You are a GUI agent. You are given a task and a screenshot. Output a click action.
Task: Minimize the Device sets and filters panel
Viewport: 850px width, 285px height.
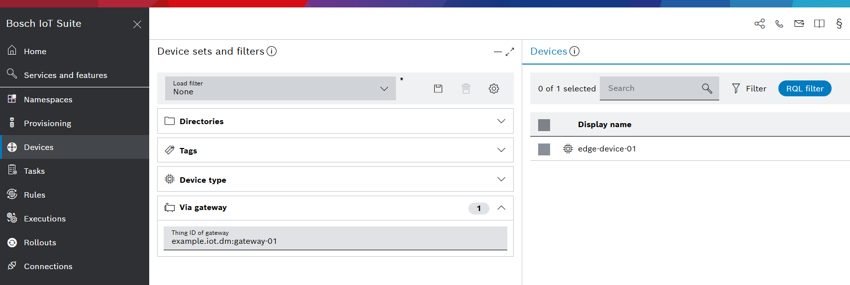[497, 52]
